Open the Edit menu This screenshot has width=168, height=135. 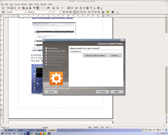(6, 4)
